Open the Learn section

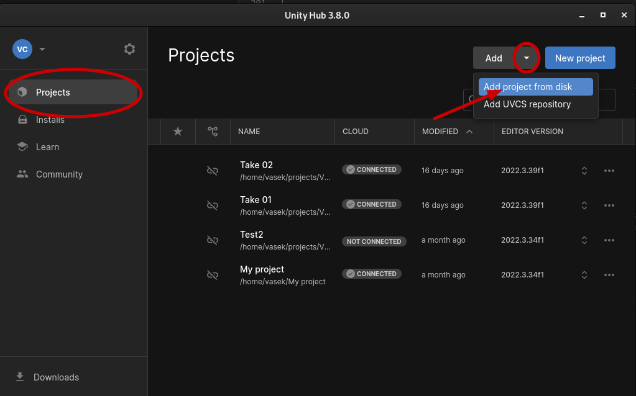point(47,147)
